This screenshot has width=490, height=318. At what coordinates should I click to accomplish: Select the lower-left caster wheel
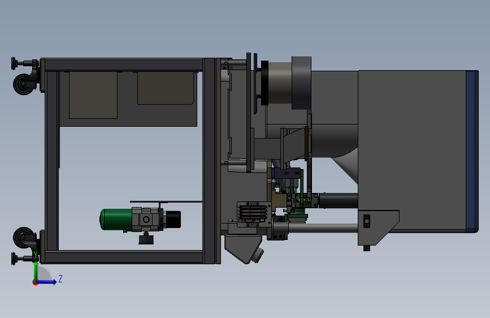23,238
